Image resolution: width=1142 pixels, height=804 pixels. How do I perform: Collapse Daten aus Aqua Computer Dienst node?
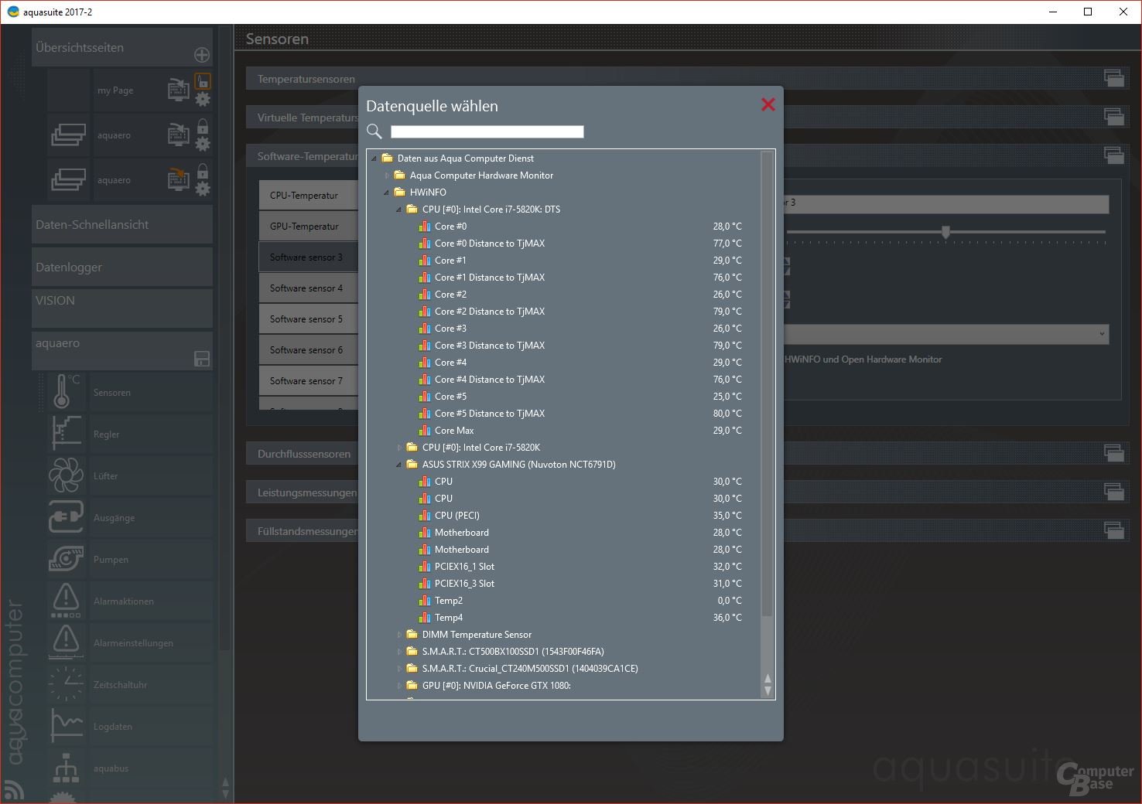point(374,158)
